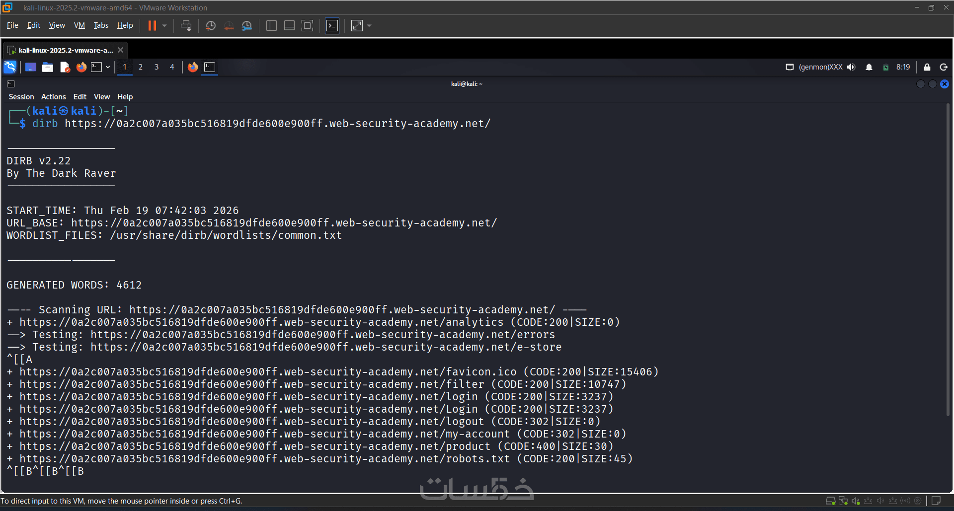
Task: Click the /analytics result line
Action: coord(314,322)
